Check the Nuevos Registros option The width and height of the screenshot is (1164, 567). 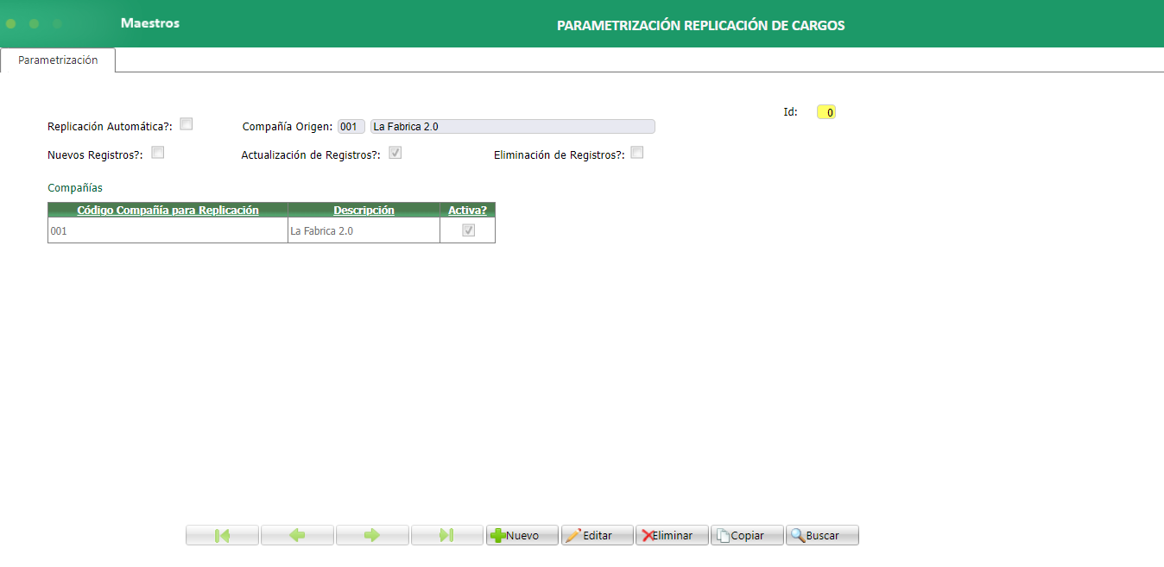click(158, 151)
